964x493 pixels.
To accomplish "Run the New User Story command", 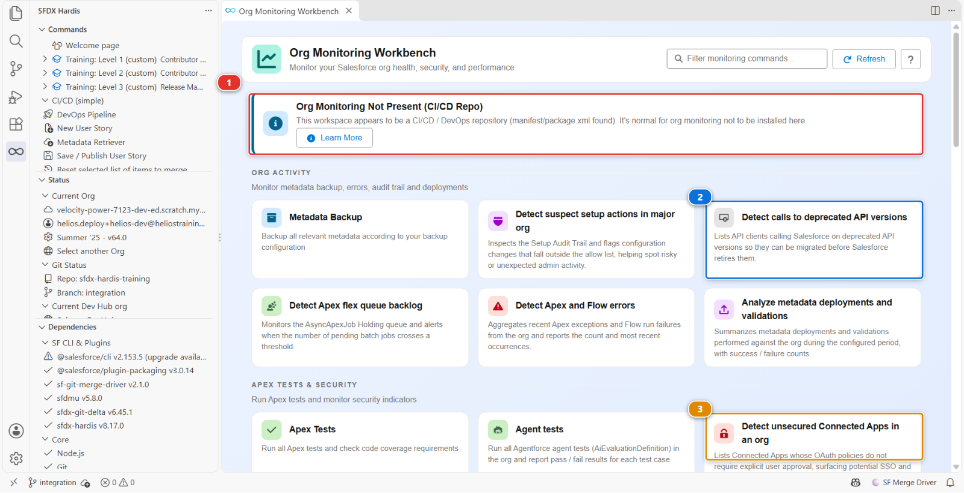I will click(x=84, y=128).
